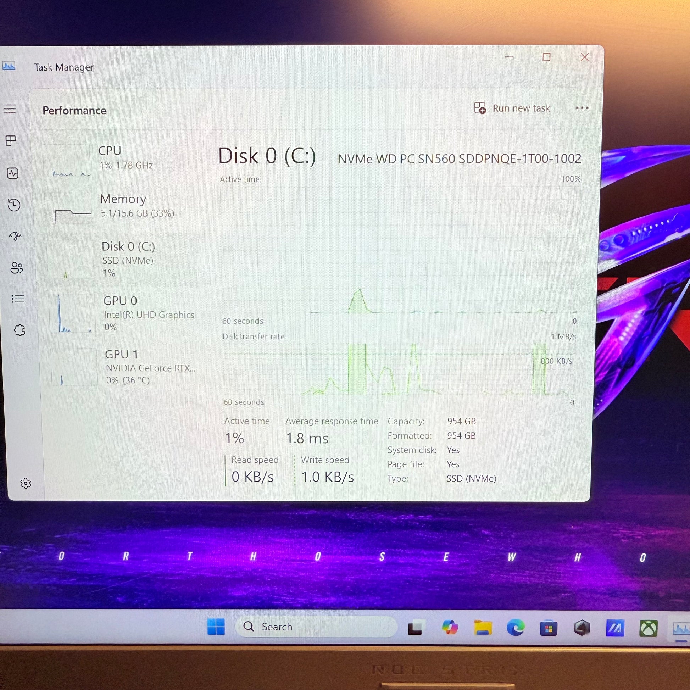Viewport: 690px width, 690px height.
Task: Open Copilot from the taskbar
Action: (450, 628)
